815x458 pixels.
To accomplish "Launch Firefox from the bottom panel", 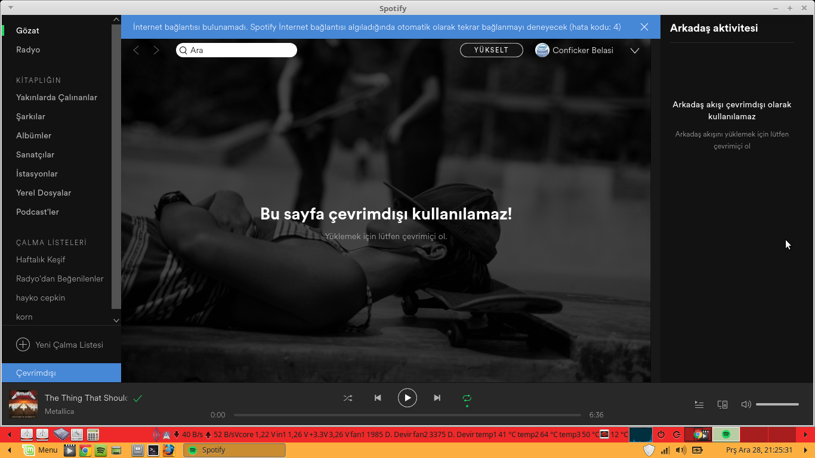I will pos(169,450).
